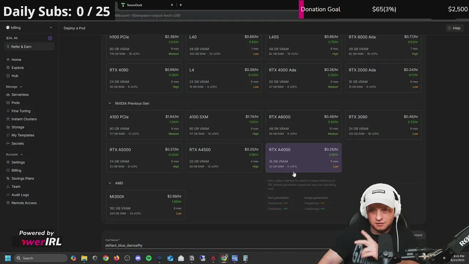Click the Savings Plans tag icon

tap(8, 178)
